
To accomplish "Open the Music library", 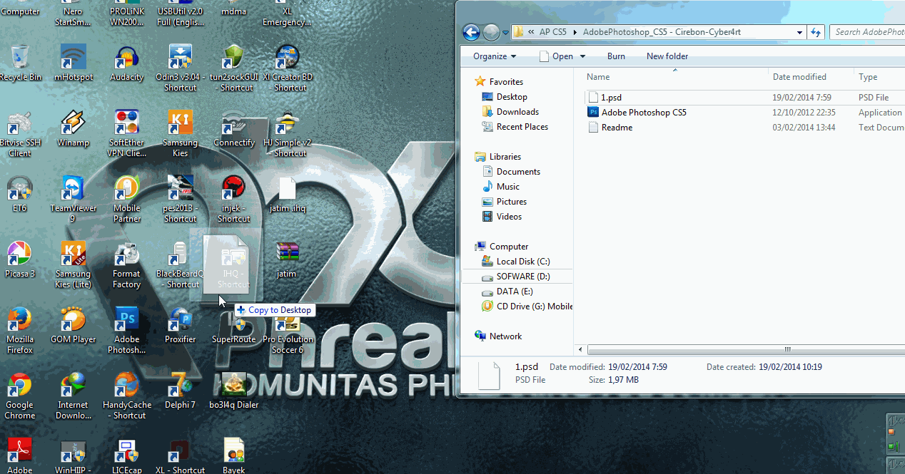I will pos(508,187).
